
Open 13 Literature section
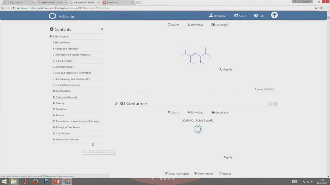pos(60,109)
